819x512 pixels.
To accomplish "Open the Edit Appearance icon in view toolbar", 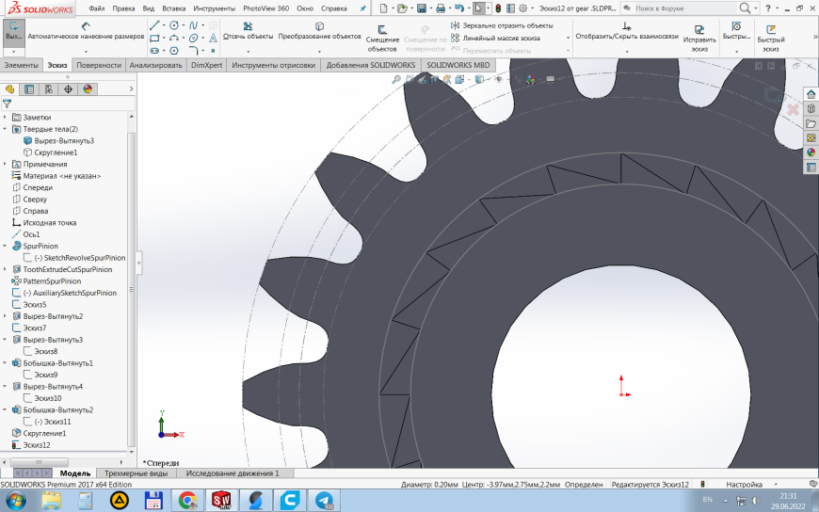I will click(x=531, y=79).
